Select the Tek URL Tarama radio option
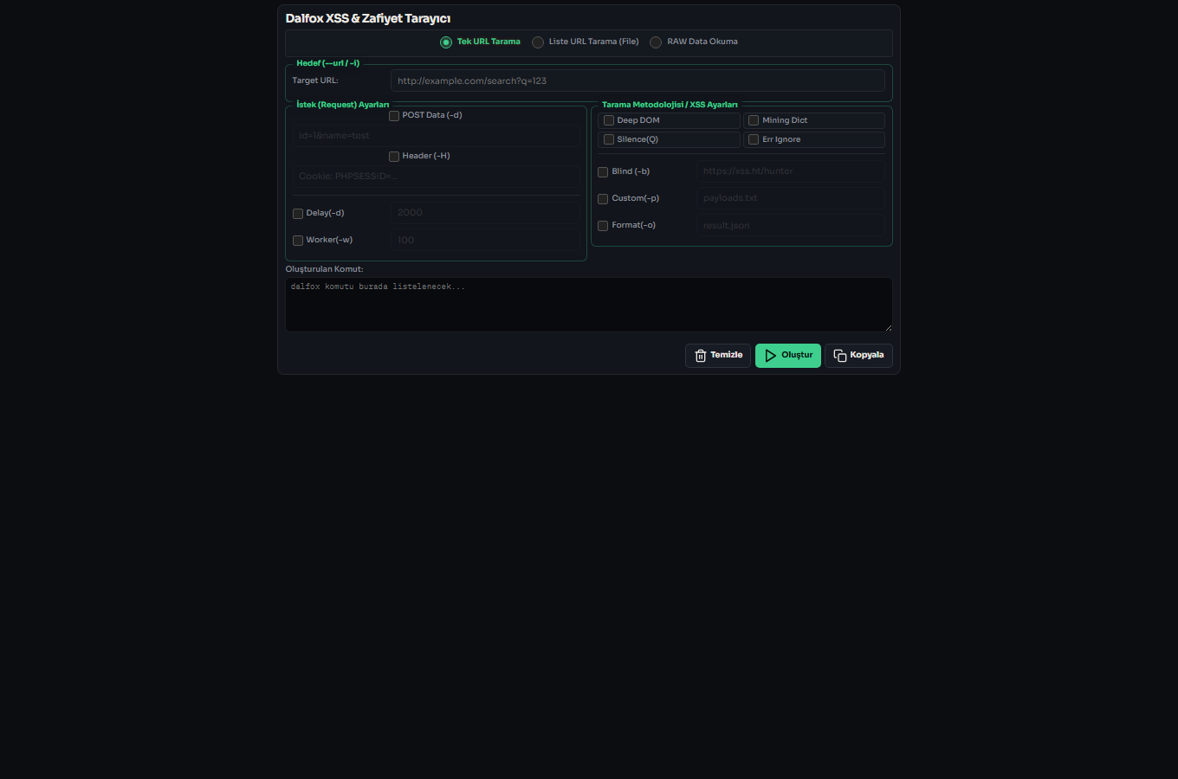This screenshot has height=779, width=1178. tap(446, 42)
